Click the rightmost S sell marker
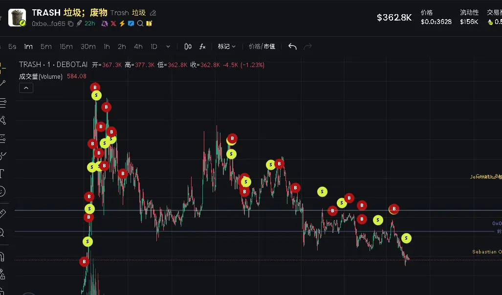 point(406,238)
